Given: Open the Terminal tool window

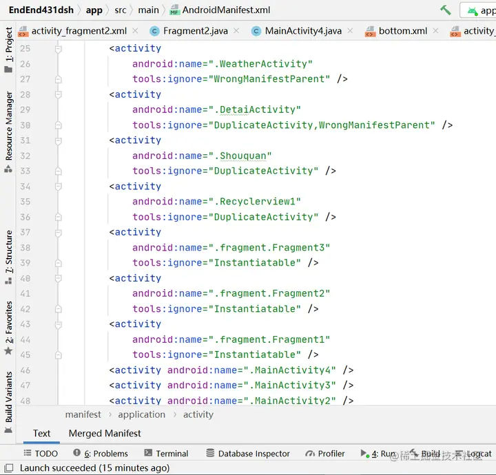Looking at the screenshot, I should click(x=166, y=454).
